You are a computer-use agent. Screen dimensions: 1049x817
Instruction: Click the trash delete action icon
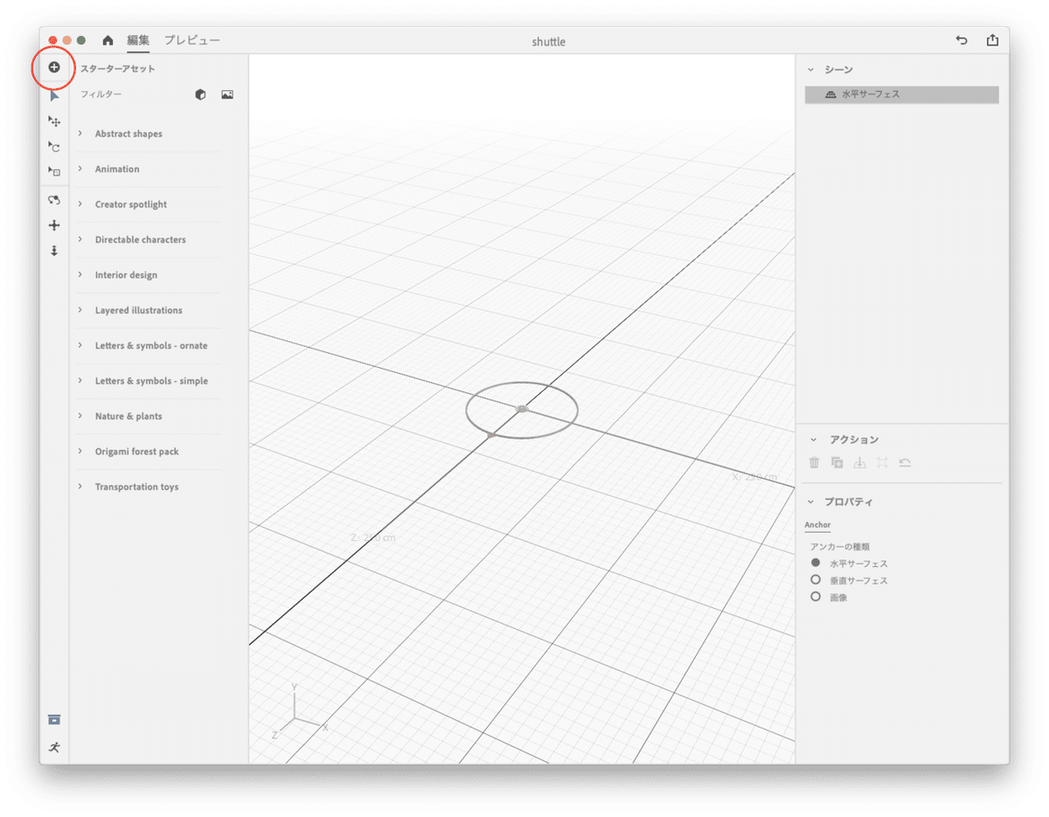click(x=814, y=463)
